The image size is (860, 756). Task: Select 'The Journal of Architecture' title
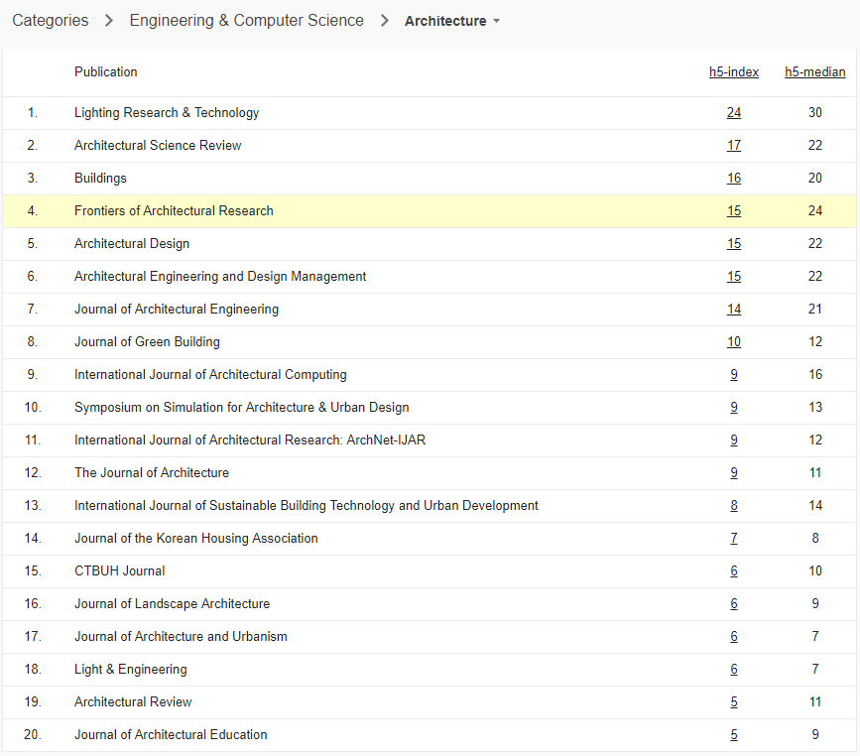(x=152, y=473)
